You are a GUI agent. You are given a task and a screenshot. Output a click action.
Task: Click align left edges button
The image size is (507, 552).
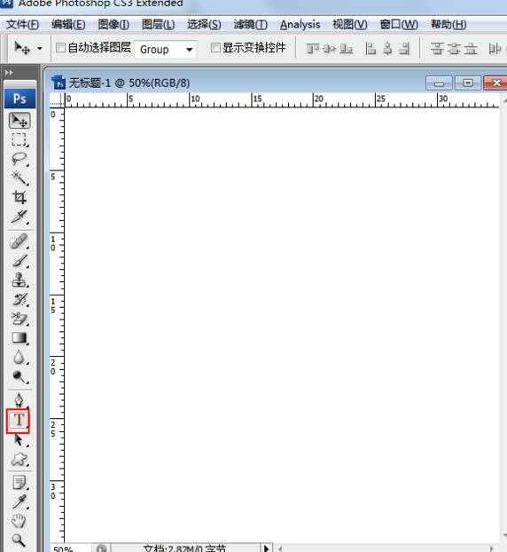370,49
